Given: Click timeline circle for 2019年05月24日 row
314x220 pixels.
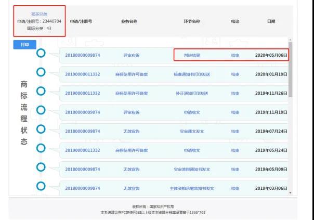Looking at the screenshot, I should click(41, 148).
